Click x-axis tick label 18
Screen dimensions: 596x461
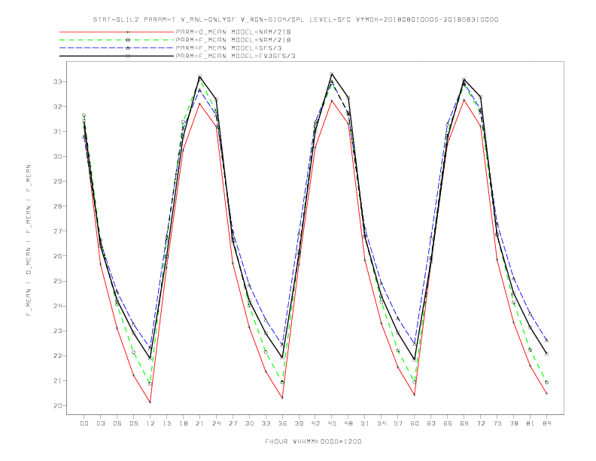[x=183, y=423]
